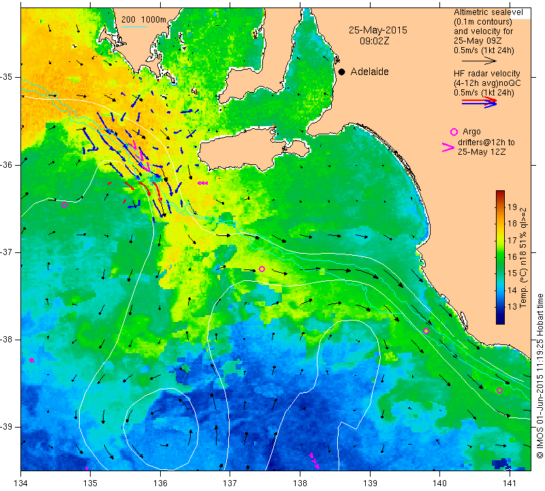Click the magenta drifter marker near 134.1E, 38.2S

pos(31,360)
